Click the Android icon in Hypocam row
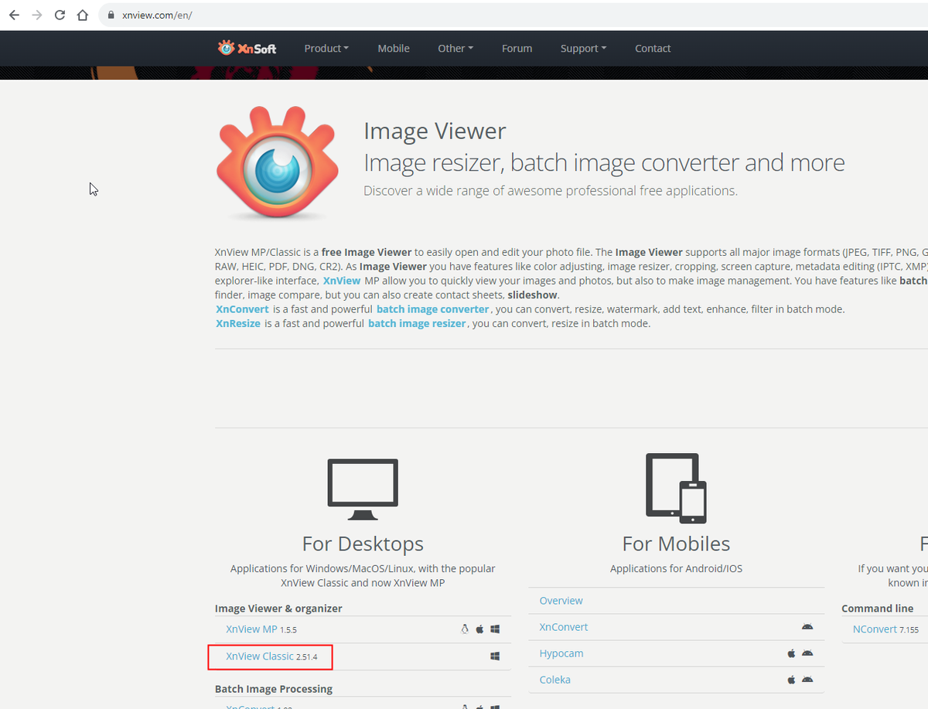 (x=807, y=653)
